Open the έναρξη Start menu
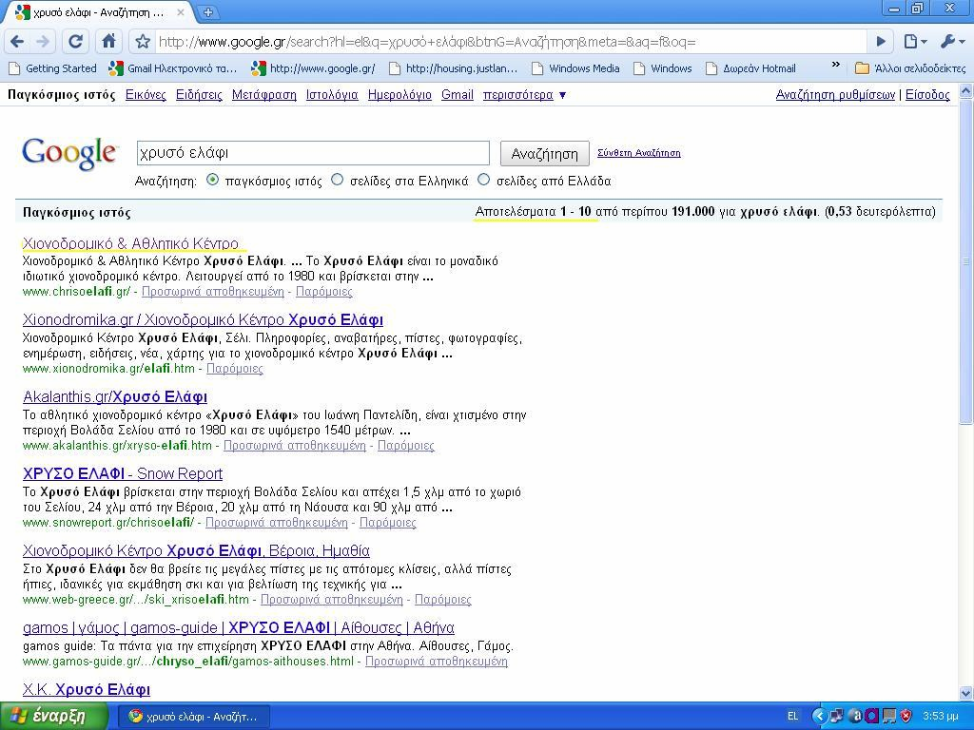This screenshot has width=974, height=730. pos(54,717)
